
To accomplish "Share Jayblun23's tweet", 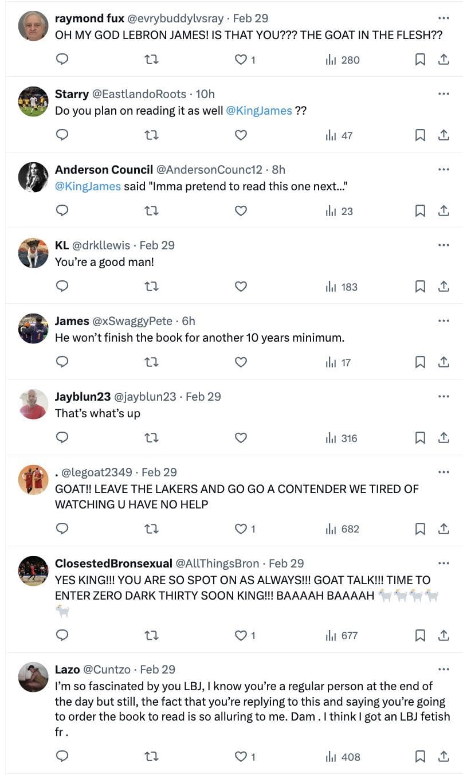I will tap(444, 438).
